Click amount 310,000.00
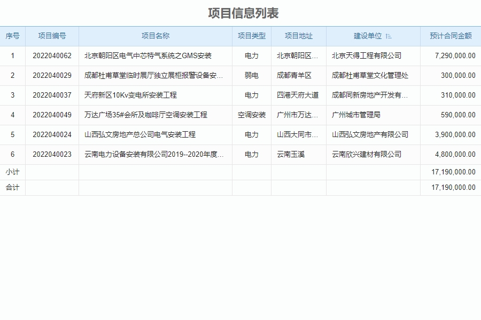This screenshot has height=320, width=481. tap(459, 95)
